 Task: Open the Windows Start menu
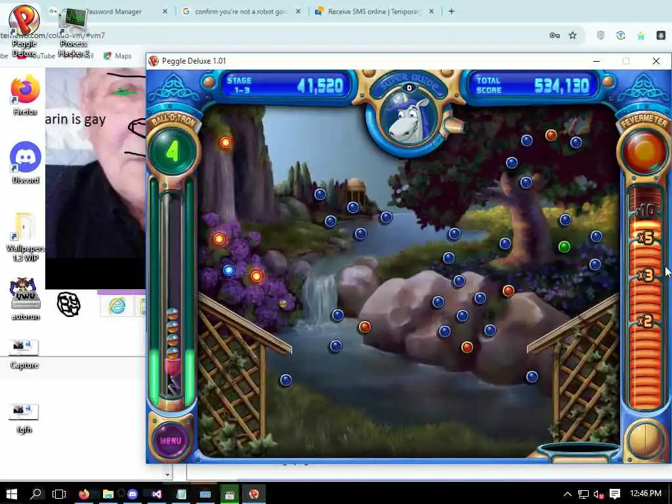click(12, 493)
